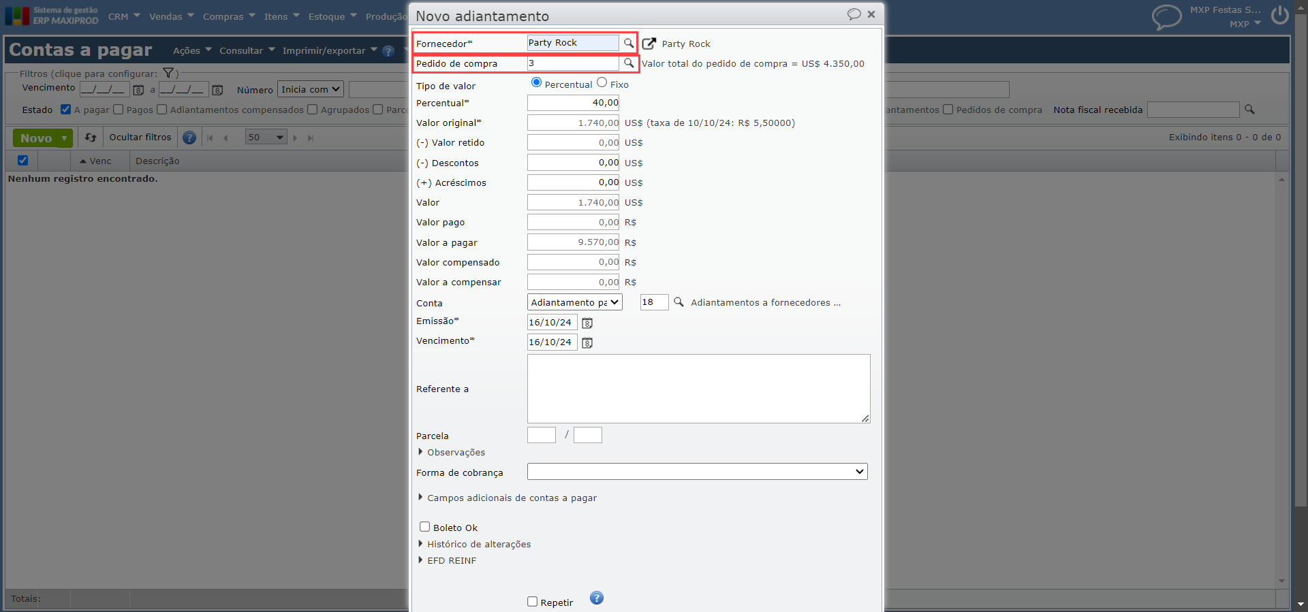This screenshot has width=1308, height=612.
Task: Expand the Observações section
Action: pyautogui.click(x=451, y=452)
